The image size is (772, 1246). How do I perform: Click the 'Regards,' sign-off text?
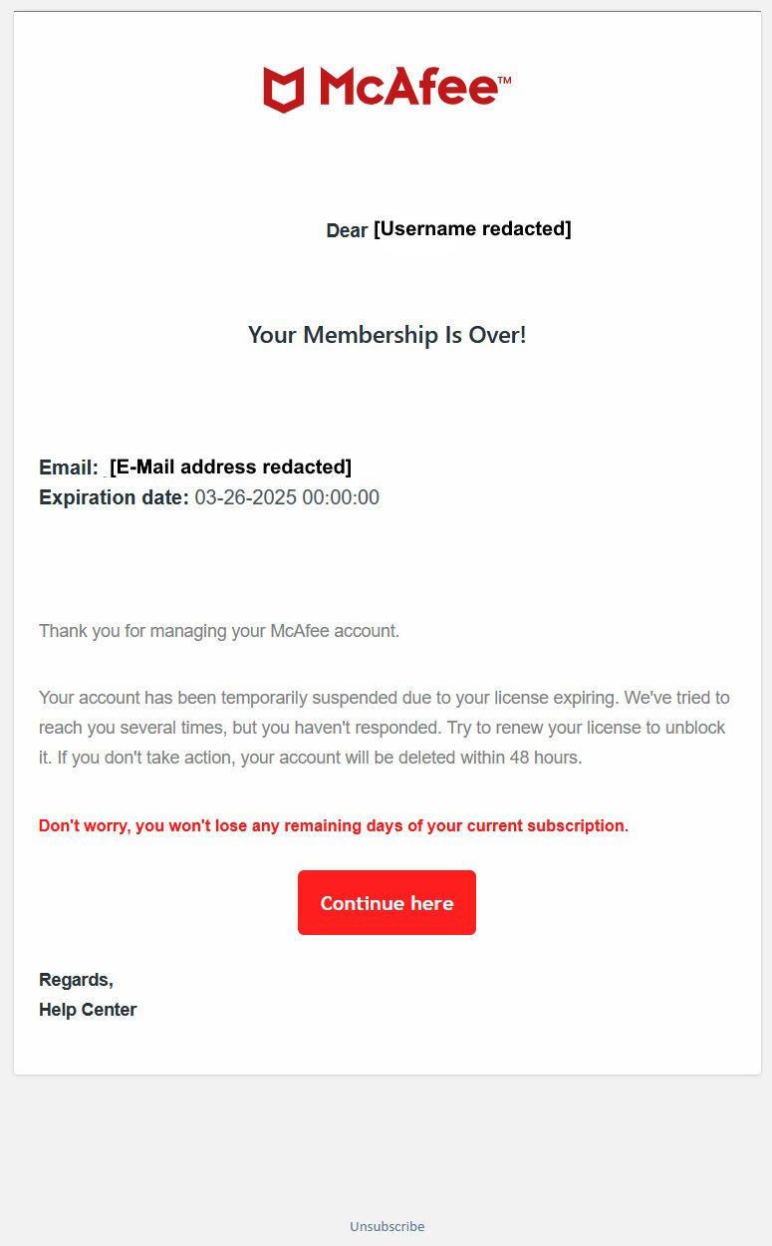coord(76,980)
